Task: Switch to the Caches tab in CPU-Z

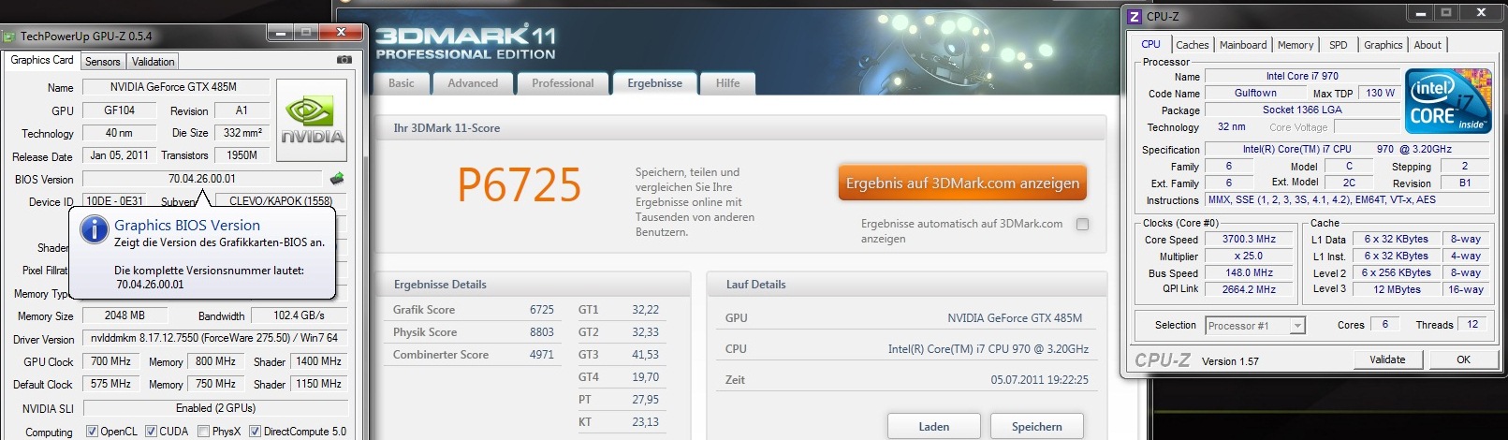Action: coord(1192,45)
